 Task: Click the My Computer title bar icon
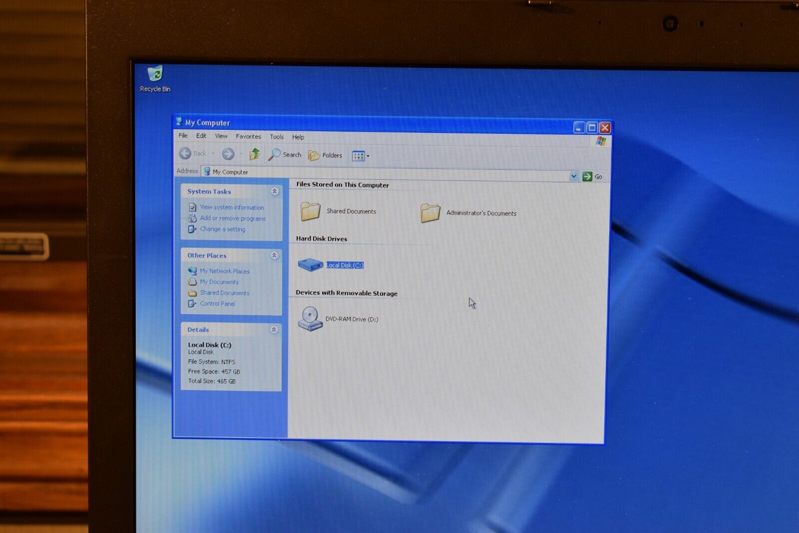coord(179,121)
